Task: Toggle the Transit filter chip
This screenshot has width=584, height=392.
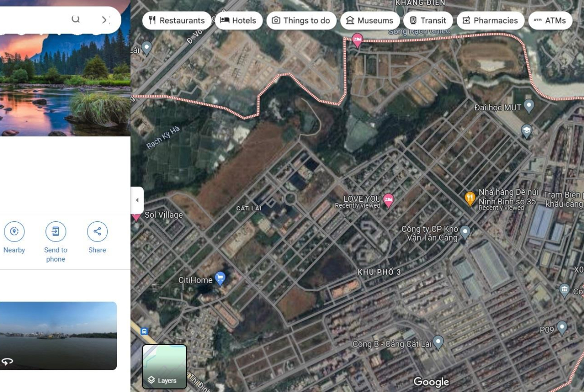Action: (x=428, y=20)
